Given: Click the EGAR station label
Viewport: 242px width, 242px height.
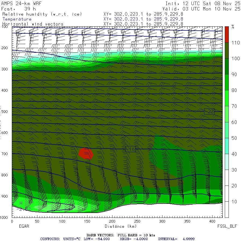Looking at the screenshot, I should tap(24, 226).
